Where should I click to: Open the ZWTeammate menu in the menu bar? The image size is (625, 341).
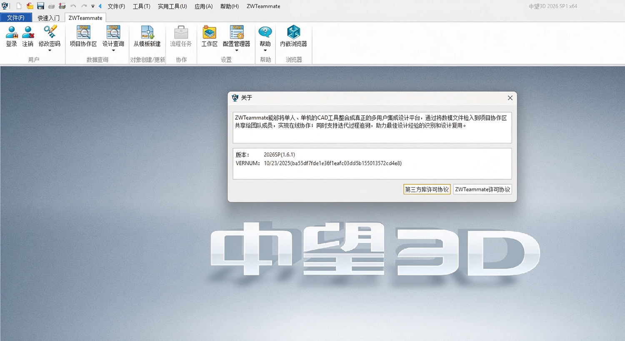263,6
